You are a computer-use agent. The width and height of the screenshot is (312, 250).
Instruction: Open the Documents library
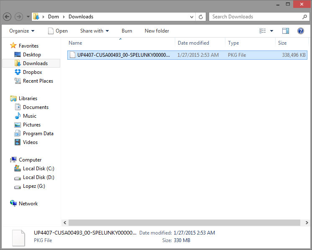click(x=36, y=107)
